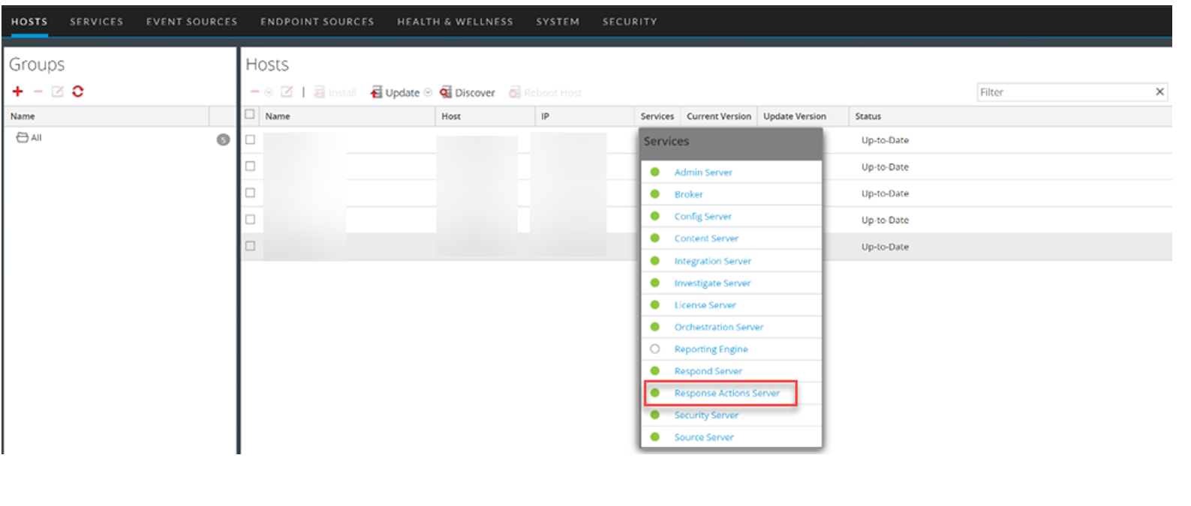Clear the filter with the X icon
Image resolution: width=1191 pixels, height=506 pixels.
tap(1159, 91)
